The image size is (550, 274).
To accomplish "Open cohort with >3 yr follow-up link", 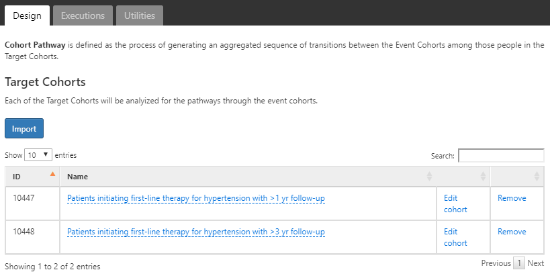I will (195, 232).
